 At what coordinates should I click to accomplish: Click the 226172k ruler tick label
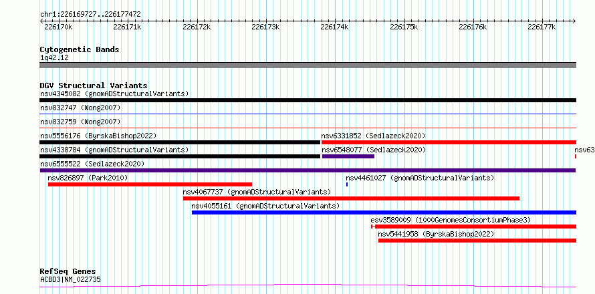coord(196,27)
